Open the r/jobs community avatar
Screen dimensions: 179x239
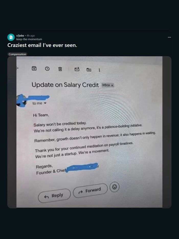11,37
